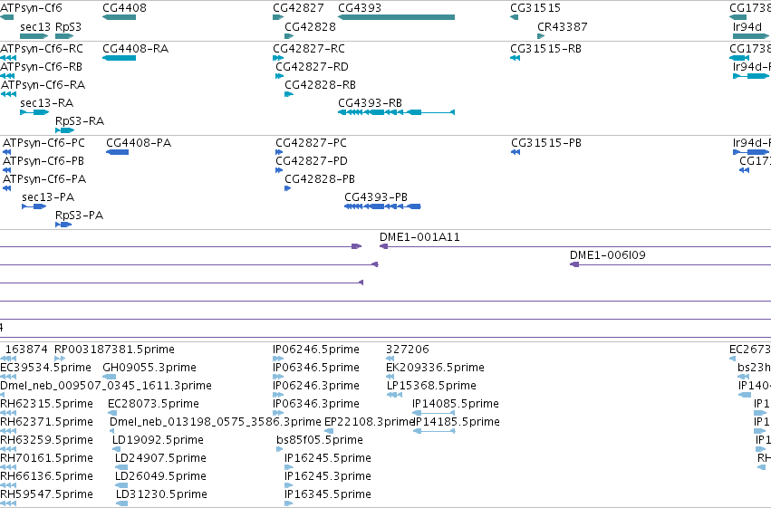Click the CG4408-PA protein label
771x508 pixels.
[139, 143]
